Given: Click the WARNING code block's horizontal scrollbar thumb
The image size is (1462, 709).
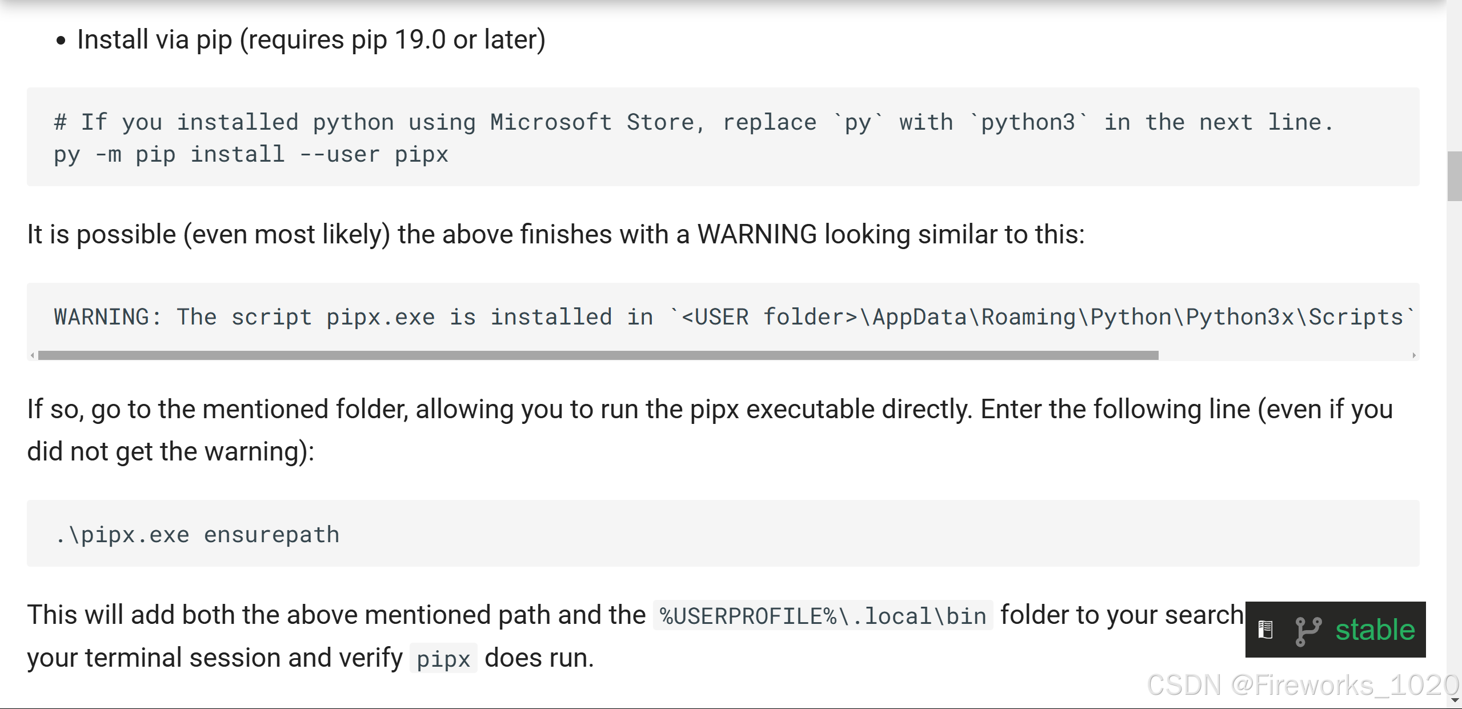Looking at the screenshot, I should point(598,355).
